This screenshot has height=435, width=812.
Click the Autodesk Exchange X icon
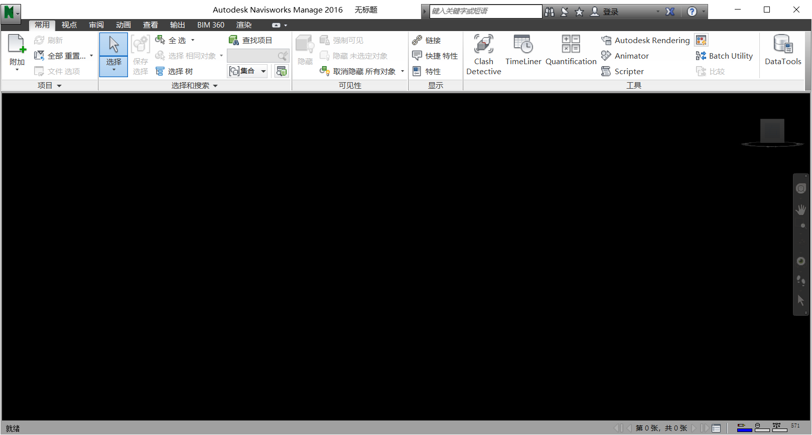pos(670,12)
